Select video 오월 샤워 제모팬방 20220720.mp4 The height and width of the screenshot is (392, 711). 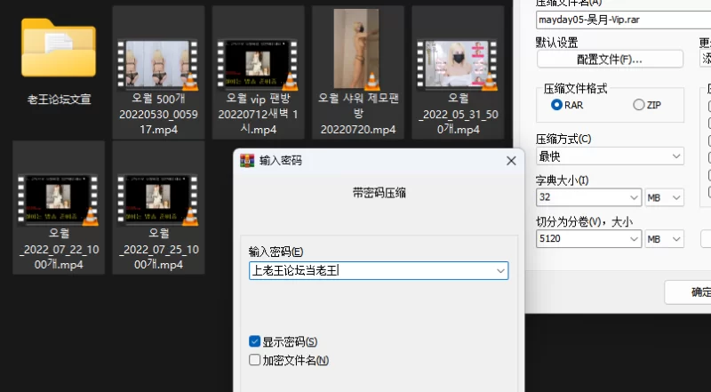(358, 73)
